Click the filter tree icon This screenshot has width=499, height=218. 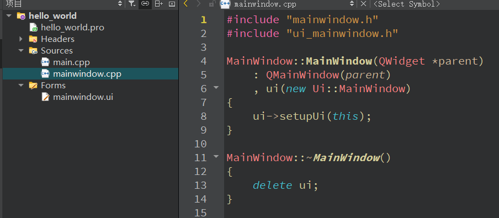coord(132,4)
